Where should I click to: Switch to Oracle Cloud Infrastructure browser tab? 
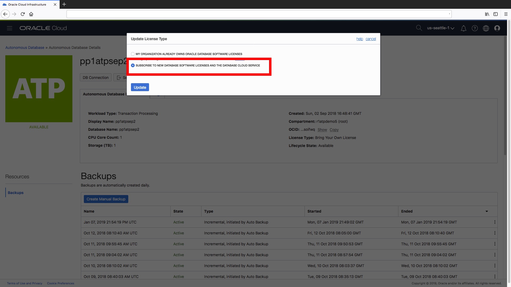[27, 5]
